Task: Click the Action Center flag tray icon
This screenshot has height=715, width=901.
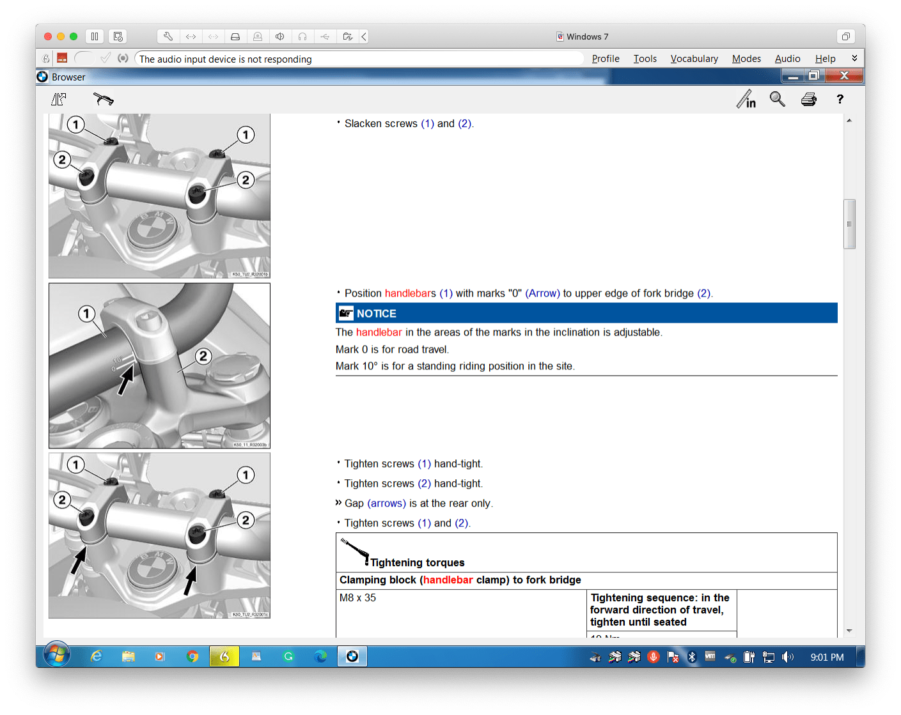Action: [673, 657]
